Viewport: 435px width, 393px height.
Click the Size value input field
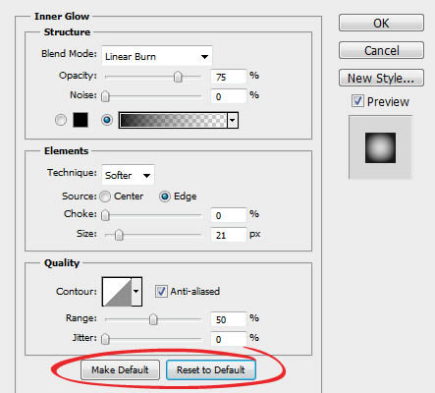pos(228,235)
